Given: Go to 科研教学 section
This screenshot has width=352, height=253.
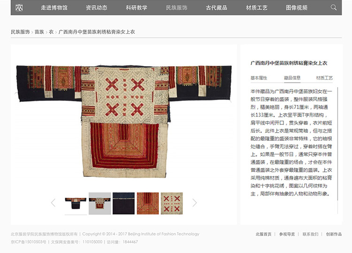Looking at the screenshot, I should coord(137,8).
